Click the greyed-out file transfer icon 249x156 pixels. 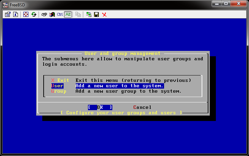tap(78, 14)
